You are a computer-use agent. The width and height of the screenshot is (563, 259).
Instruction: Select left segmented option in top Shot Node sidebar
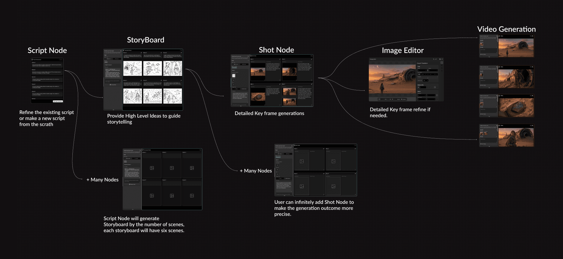click(x=236, y=64)
